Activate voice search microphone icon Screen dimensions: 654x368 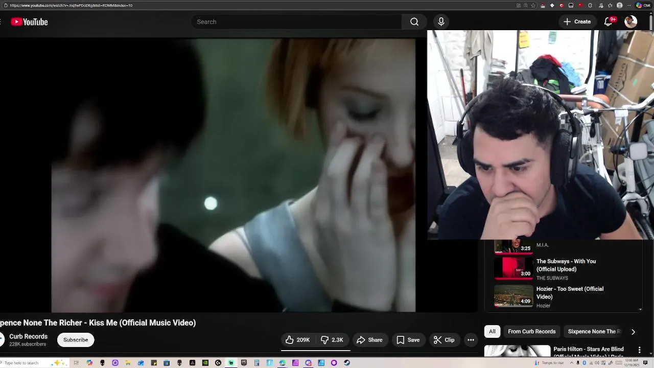coord(441,21)
